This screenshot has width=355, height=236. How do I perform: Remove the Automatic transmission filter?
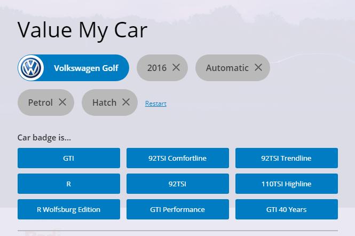click(258, 67)
